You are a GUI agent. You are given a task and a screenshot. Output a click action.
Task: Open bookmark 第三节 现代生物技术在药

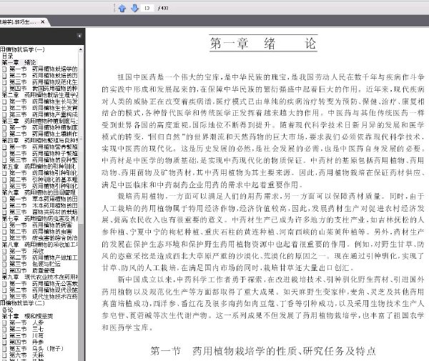click(x=44, y=297)
